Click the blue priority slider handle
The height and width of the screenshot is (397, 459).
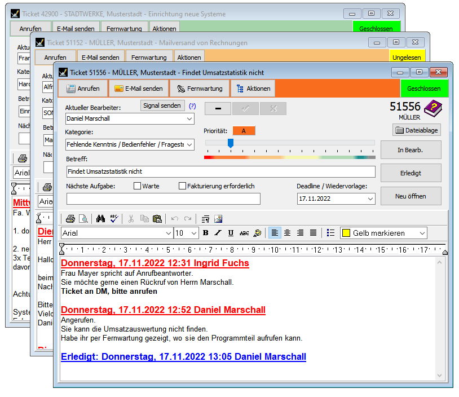click(230, 144)
